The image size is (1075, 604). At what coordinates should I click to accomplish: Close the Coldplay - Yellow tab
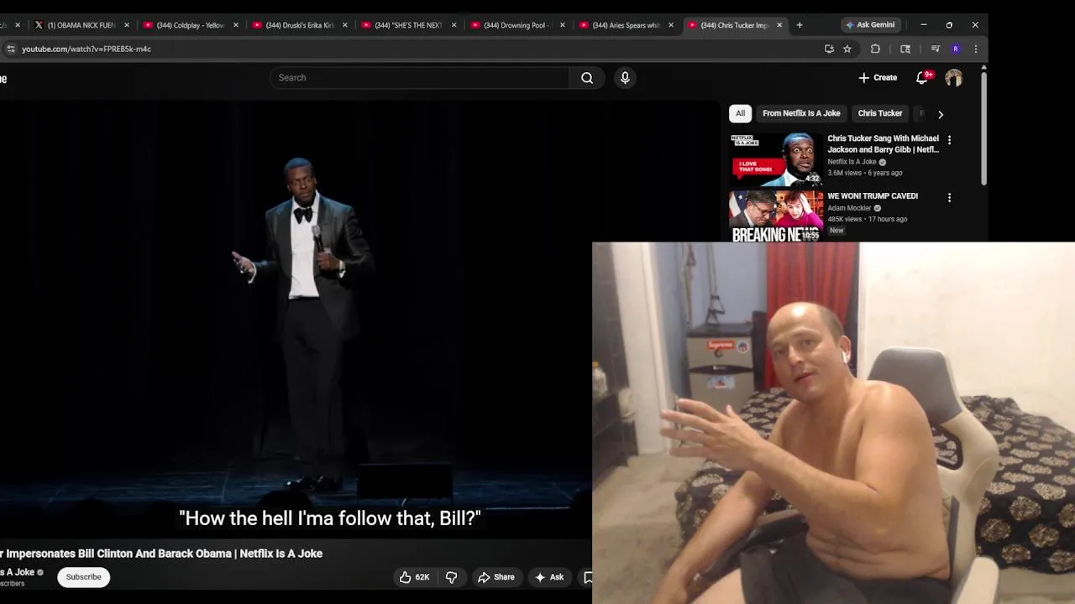[235, 25]
